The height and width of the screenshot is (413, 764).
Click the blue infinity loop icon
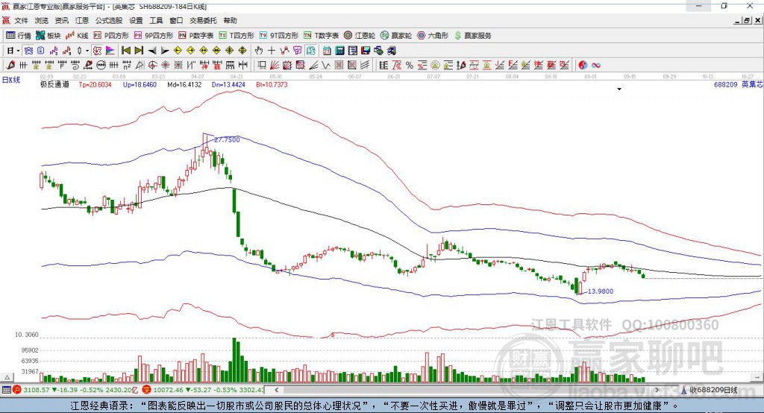596,65
